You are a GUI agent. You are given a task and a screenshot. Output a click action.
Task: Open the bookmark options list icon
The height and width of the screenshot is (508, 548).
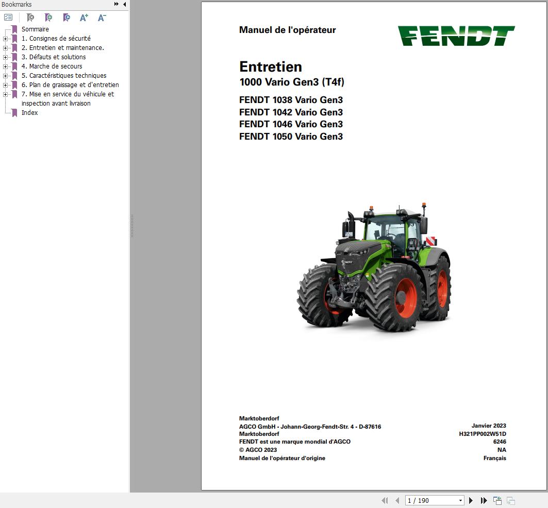pyautogui.click(x=8, y=18)
